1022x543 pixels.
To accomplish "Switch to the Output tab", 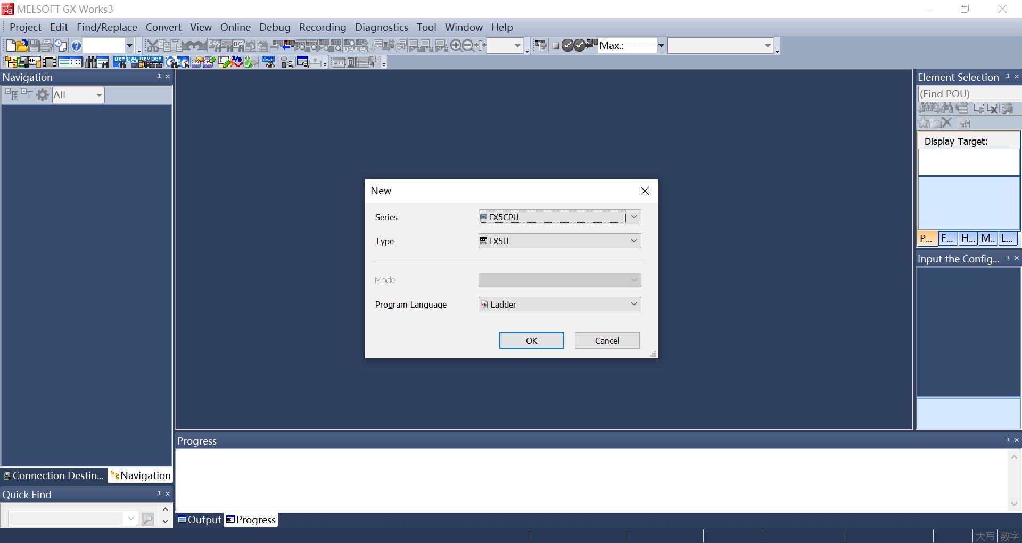I will pos(200,520).
